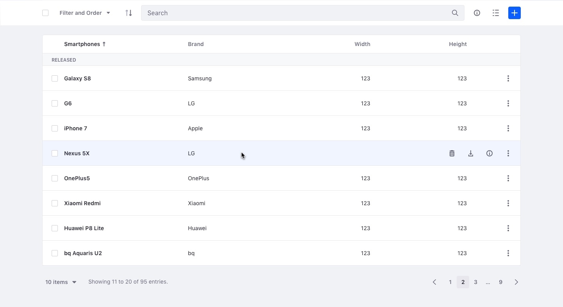The width and height of the screenshot is (563, 307).
Task: Check the Xiaomi Redmi row checkbox
Action: pyautogui.click(x=55, y=203)
